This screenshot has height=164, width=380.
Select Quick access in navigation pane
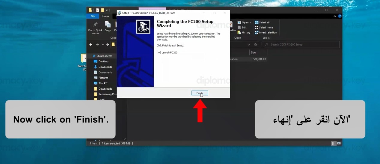(104, 56)
